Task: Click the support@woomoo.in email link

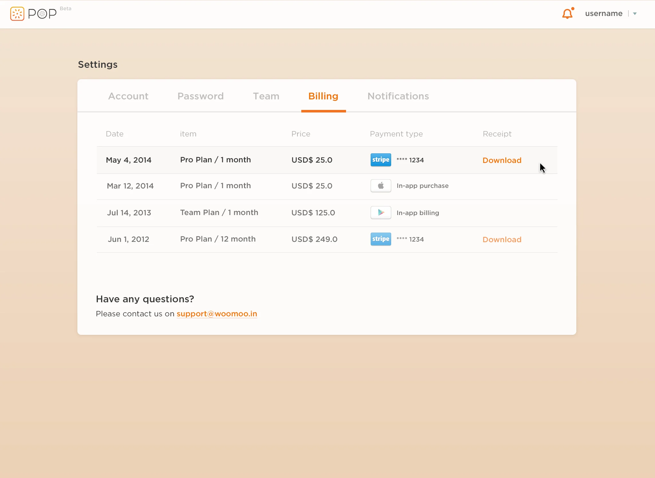Action: (217, 314)
